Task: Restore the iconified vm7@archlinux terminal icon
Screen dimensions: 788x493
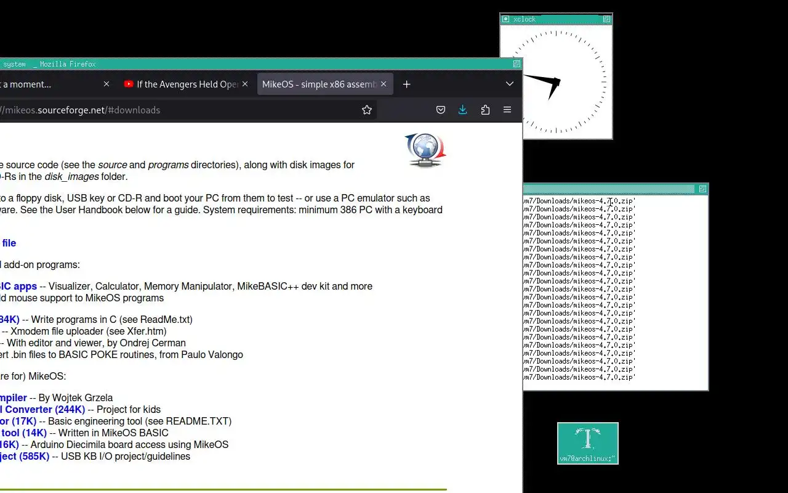Action: coord(588,443)
